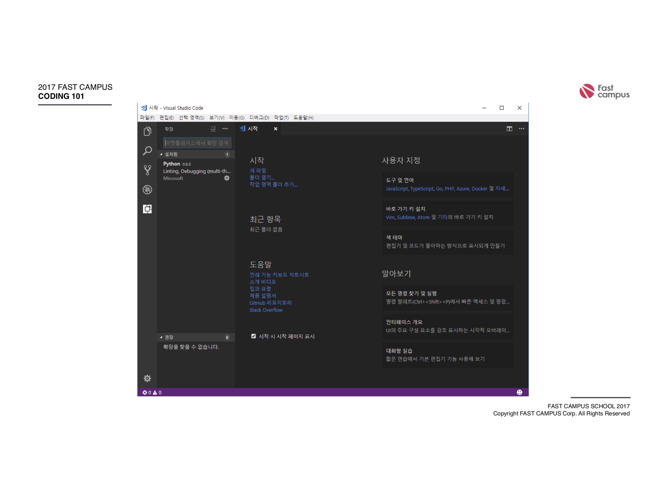
Task: Click the Python extension manage gear
Action: [x=227, y=178]
